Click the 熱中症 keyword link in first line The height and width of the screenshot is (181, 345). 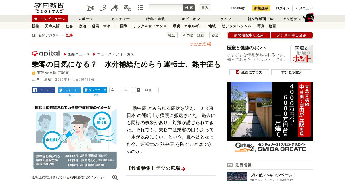tap(139, 108)
